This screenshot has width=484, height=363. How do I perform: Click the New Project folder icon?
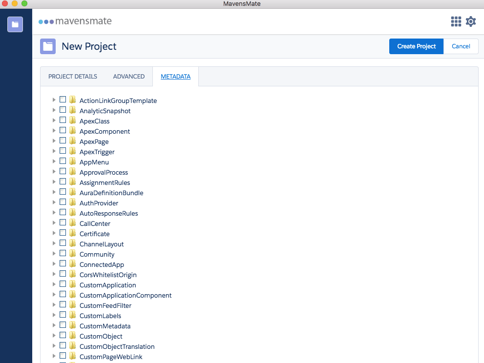48,46
